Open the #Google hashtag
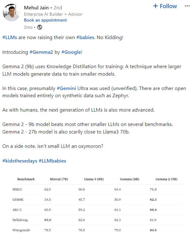The height and width of the screenshot is (241, 194). (x=71, y=52)
